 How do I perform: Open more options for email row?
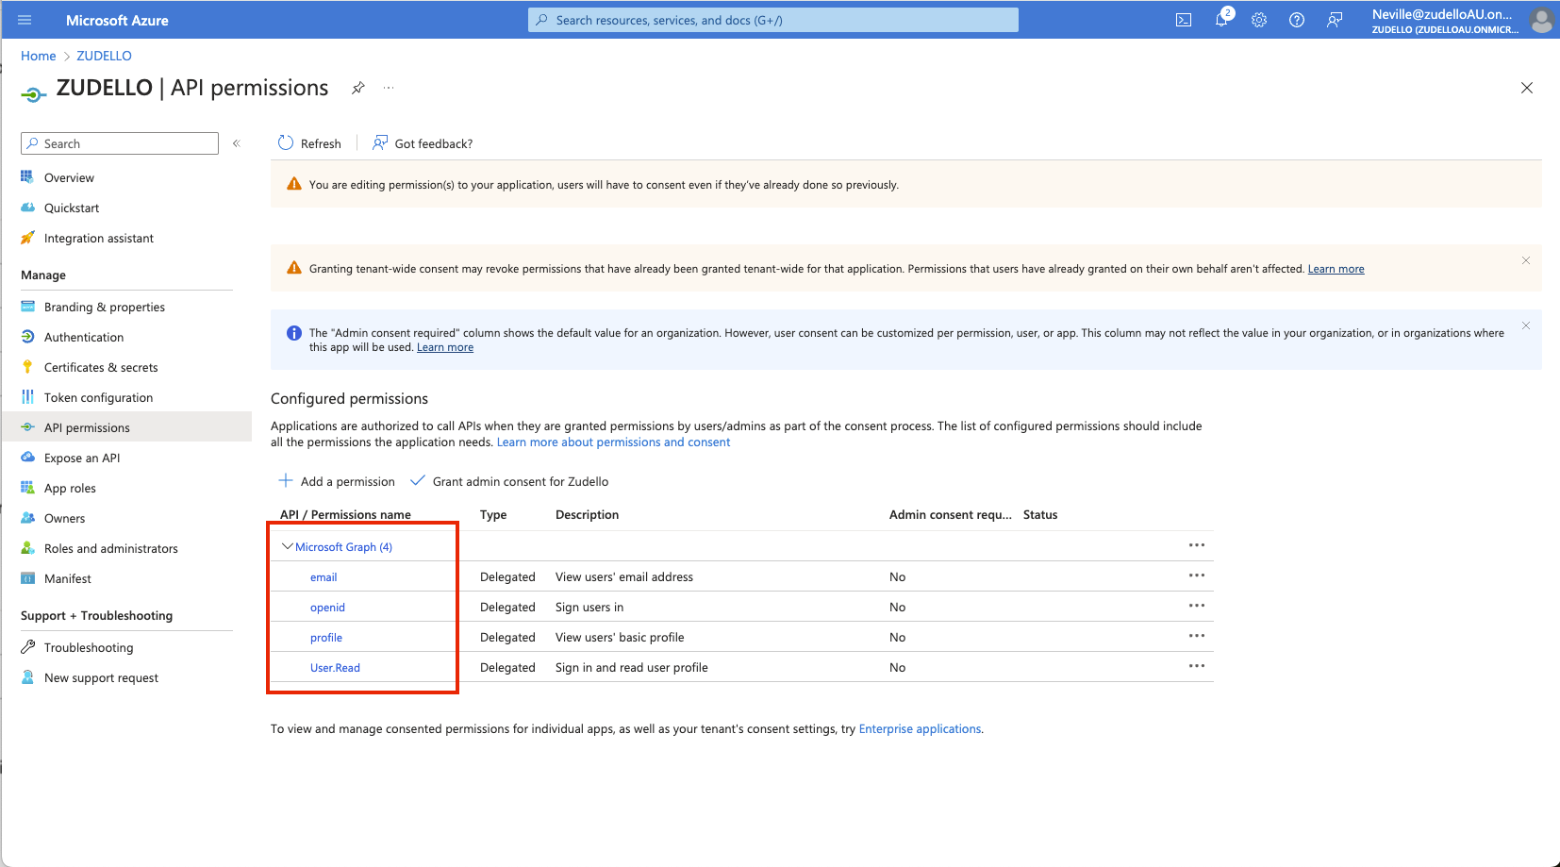[x=1197, y=575]
